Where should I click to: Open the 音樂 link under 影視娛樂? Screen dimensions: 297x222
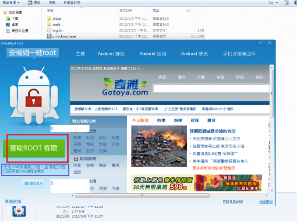pos(90,165)
